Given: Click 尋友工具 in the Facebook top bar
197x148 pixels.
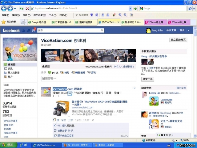Looking at the screenshot, I should point(171,30).
